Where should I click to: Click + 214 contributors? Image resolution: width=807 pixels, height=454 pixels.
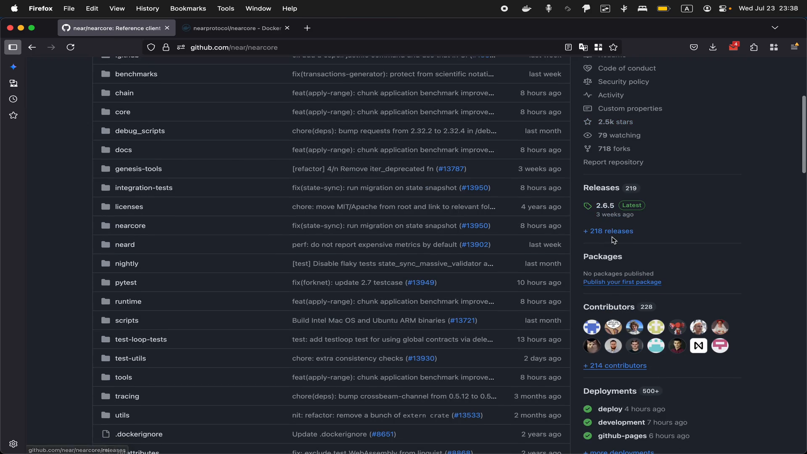615,366
